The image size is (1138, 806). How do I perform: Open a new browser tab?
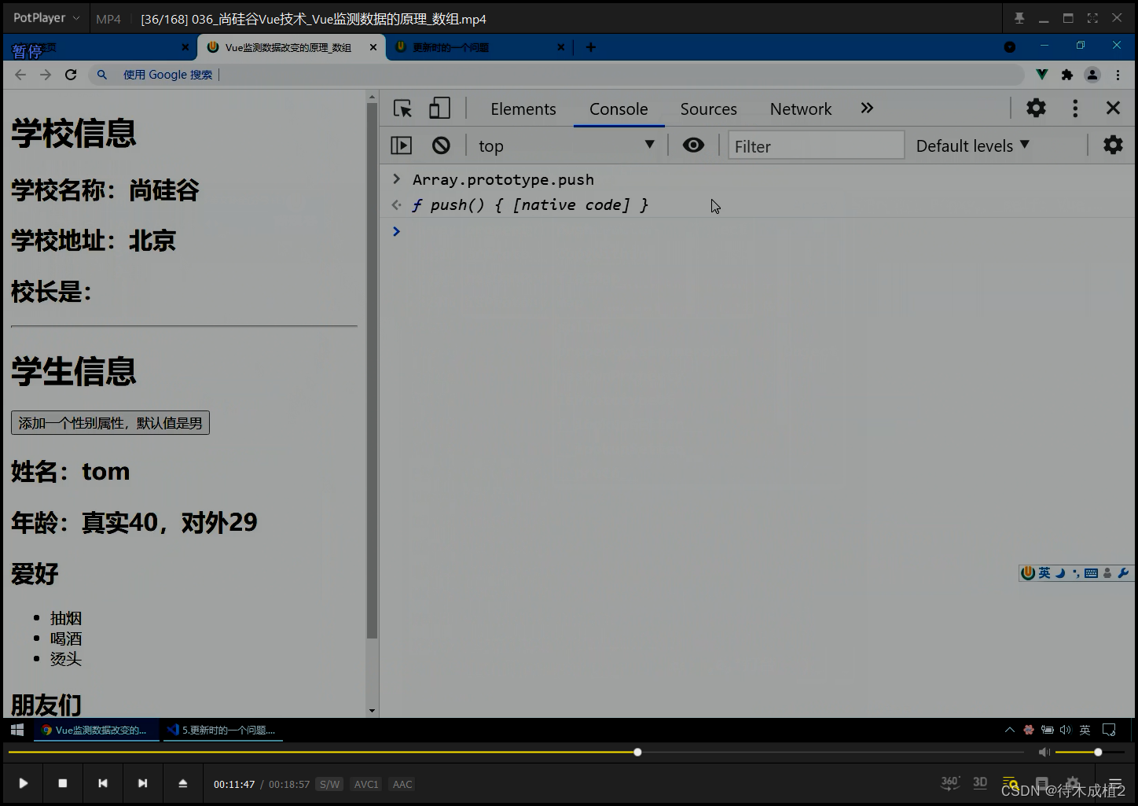[591, 47]
